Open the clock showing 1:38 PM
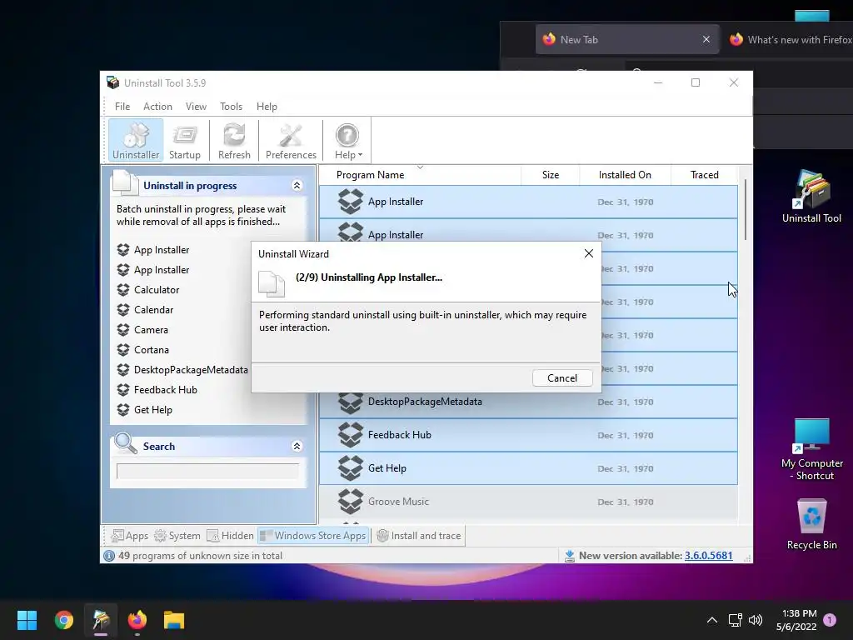The image size is (853, 640). [796, 620]
